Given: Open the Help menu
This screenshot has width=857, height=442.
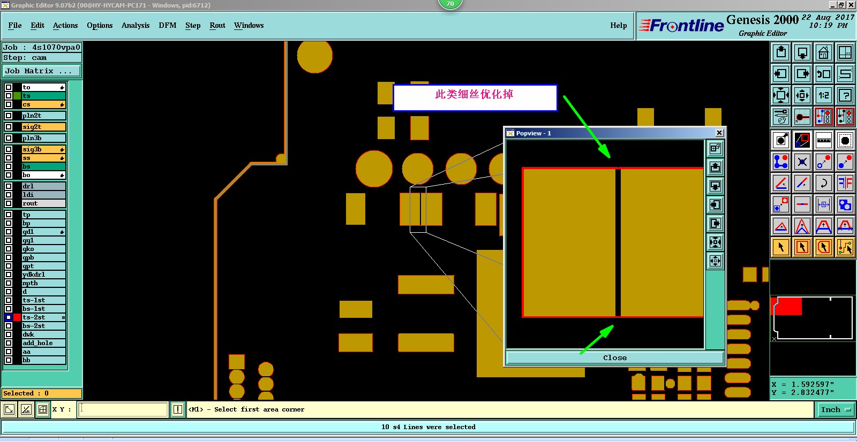Looking at the screenshot, I should [619, 25].
